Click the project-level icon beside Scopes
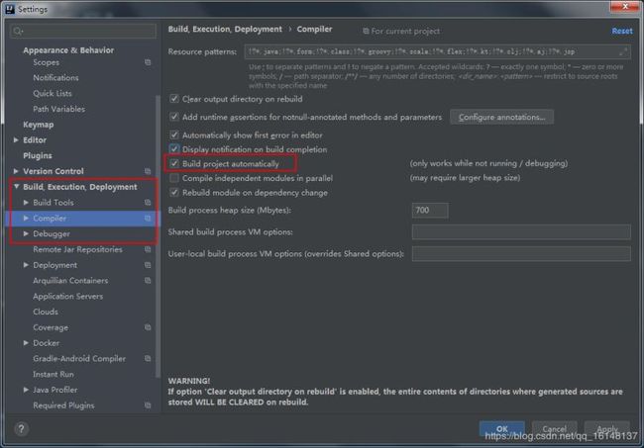644x448 pixels. click(148, 62)
